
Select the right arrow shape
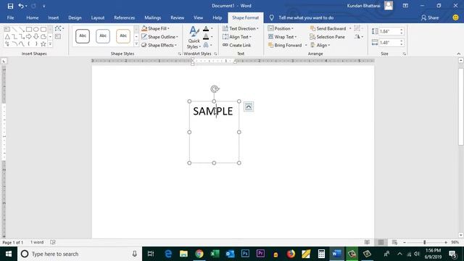[29, 37]
